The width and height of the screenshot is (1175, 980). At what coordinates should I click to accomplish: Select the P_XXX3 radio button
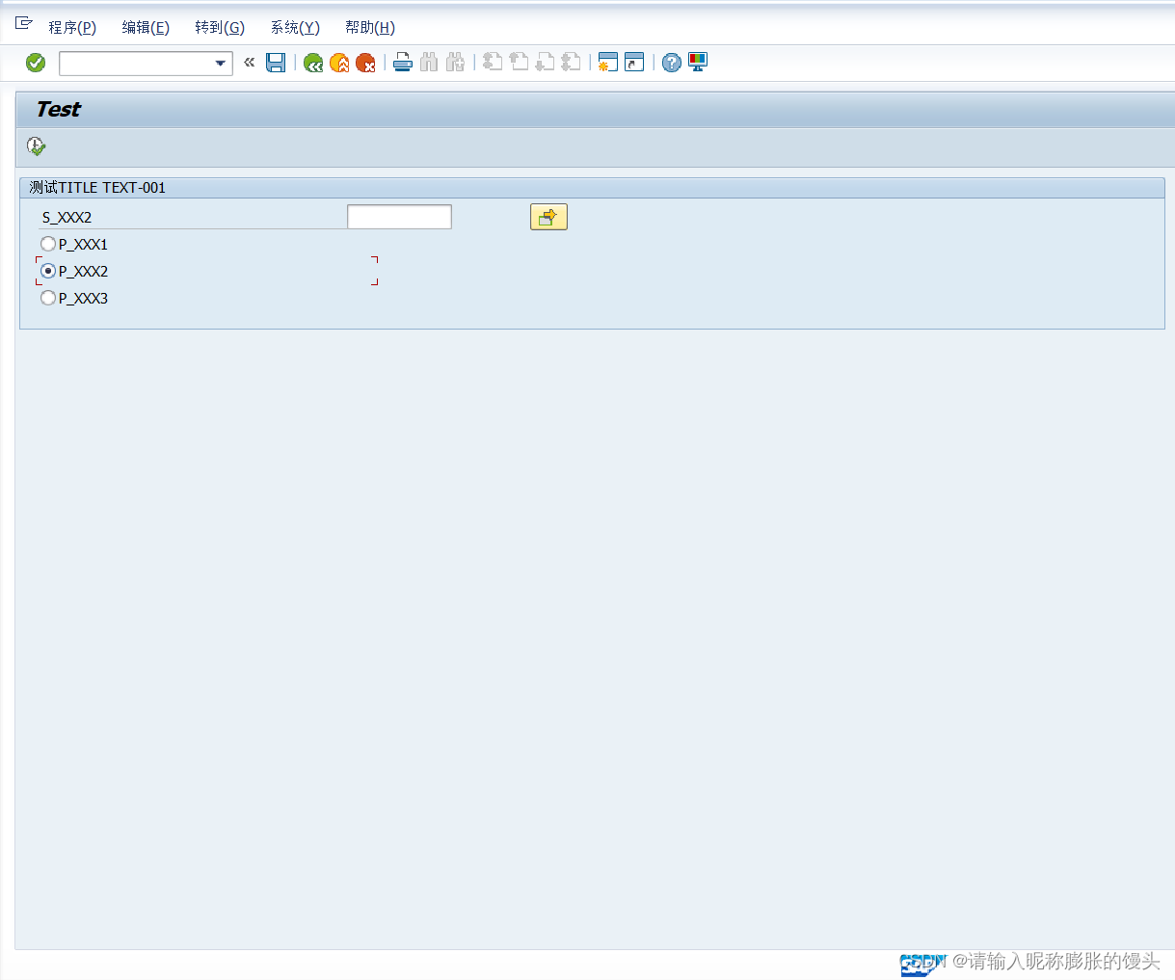48,298
